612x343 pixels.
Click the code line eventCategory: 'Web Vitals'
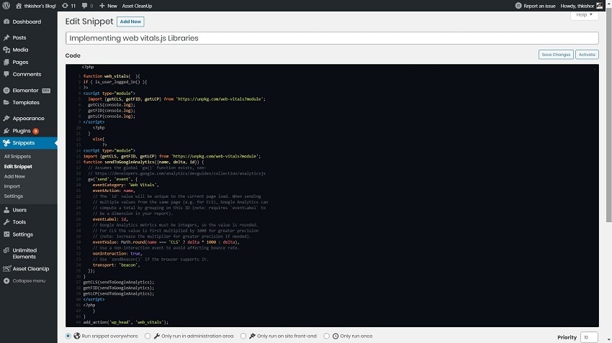coord(126,185)
